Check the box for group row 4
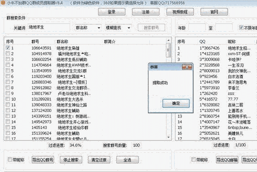This screenshot has height=172, width=257. [7, 65]
